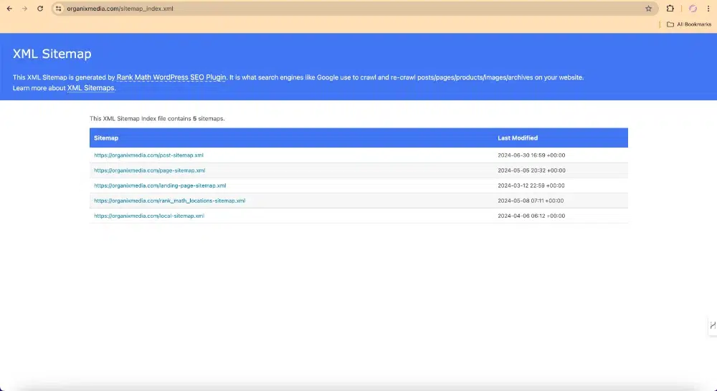Screen dimensions: 717x391
Task: Reload the sitemap page
Action: point(40,9)
